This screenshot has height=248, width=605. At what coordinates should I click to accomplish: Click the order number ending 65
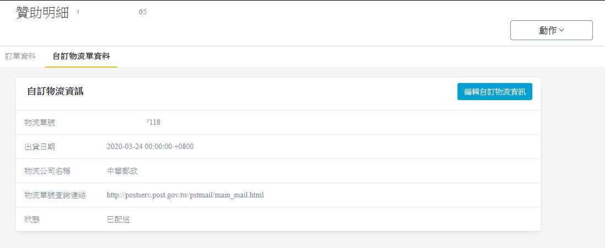[143, 12]
